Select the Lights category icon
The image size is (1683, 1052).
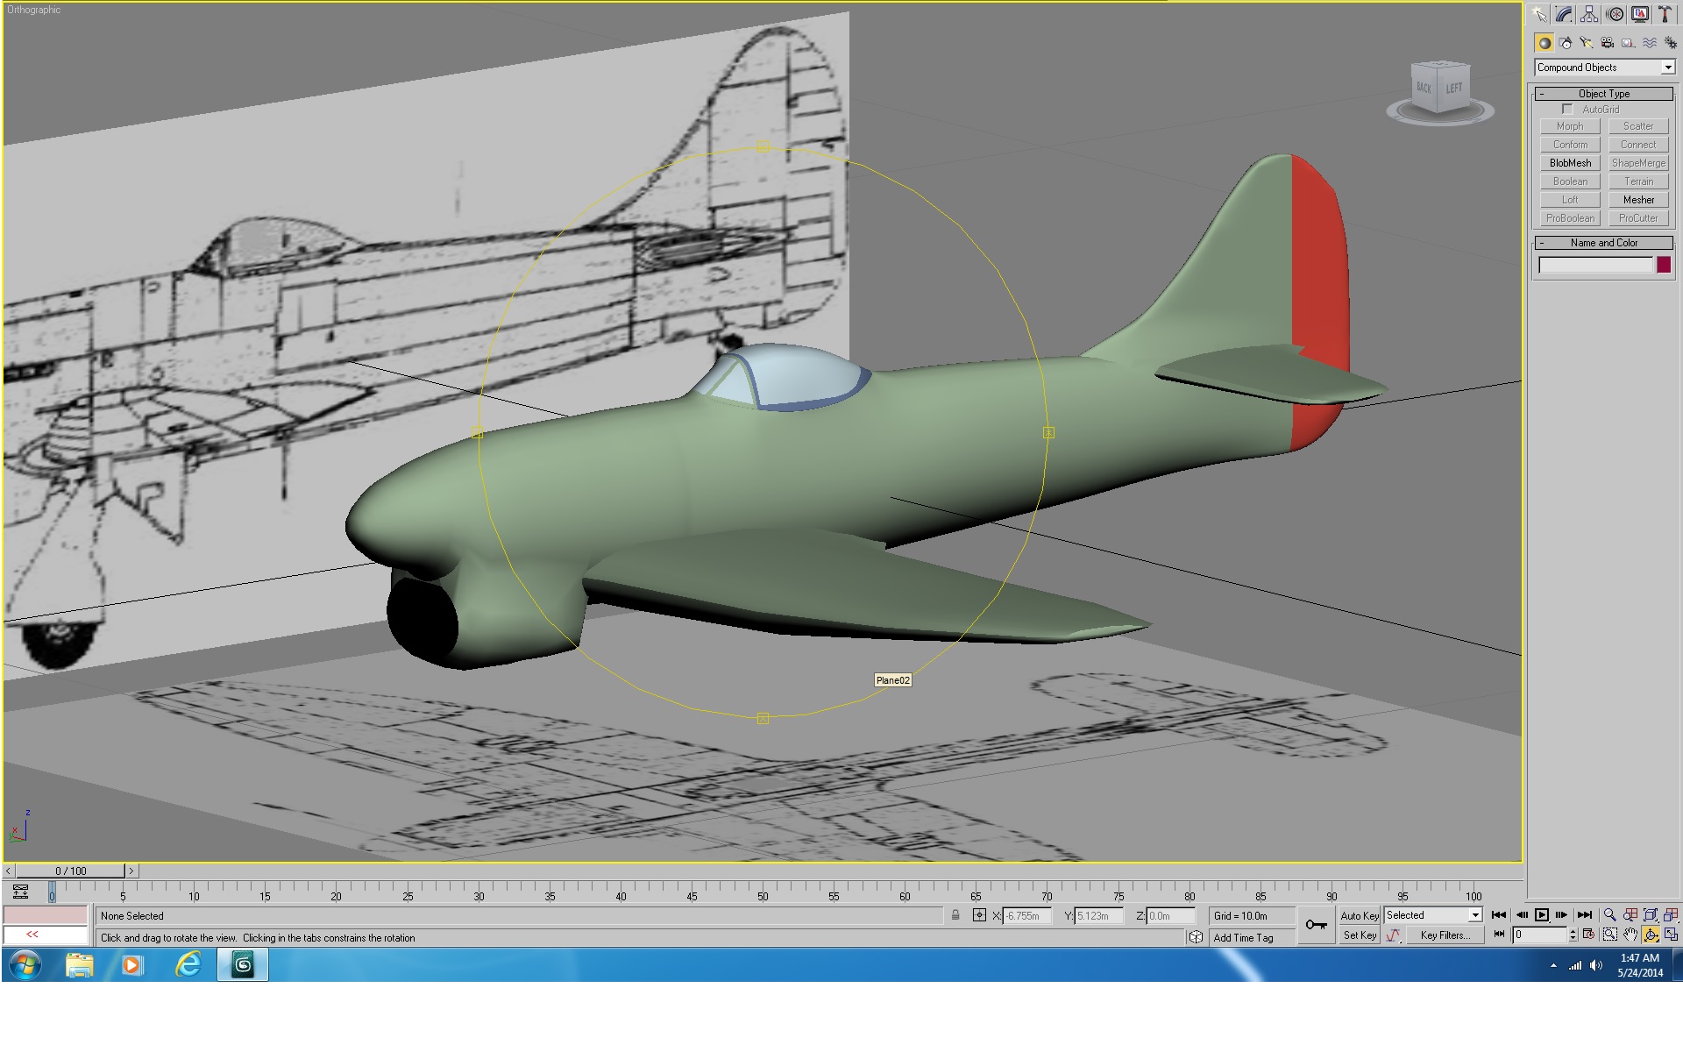1587,43
